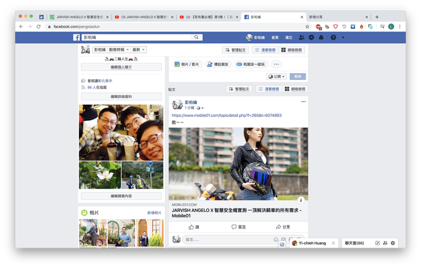Open the notifications bell icon
Screen dimensions: 421x268
[321, 37]
